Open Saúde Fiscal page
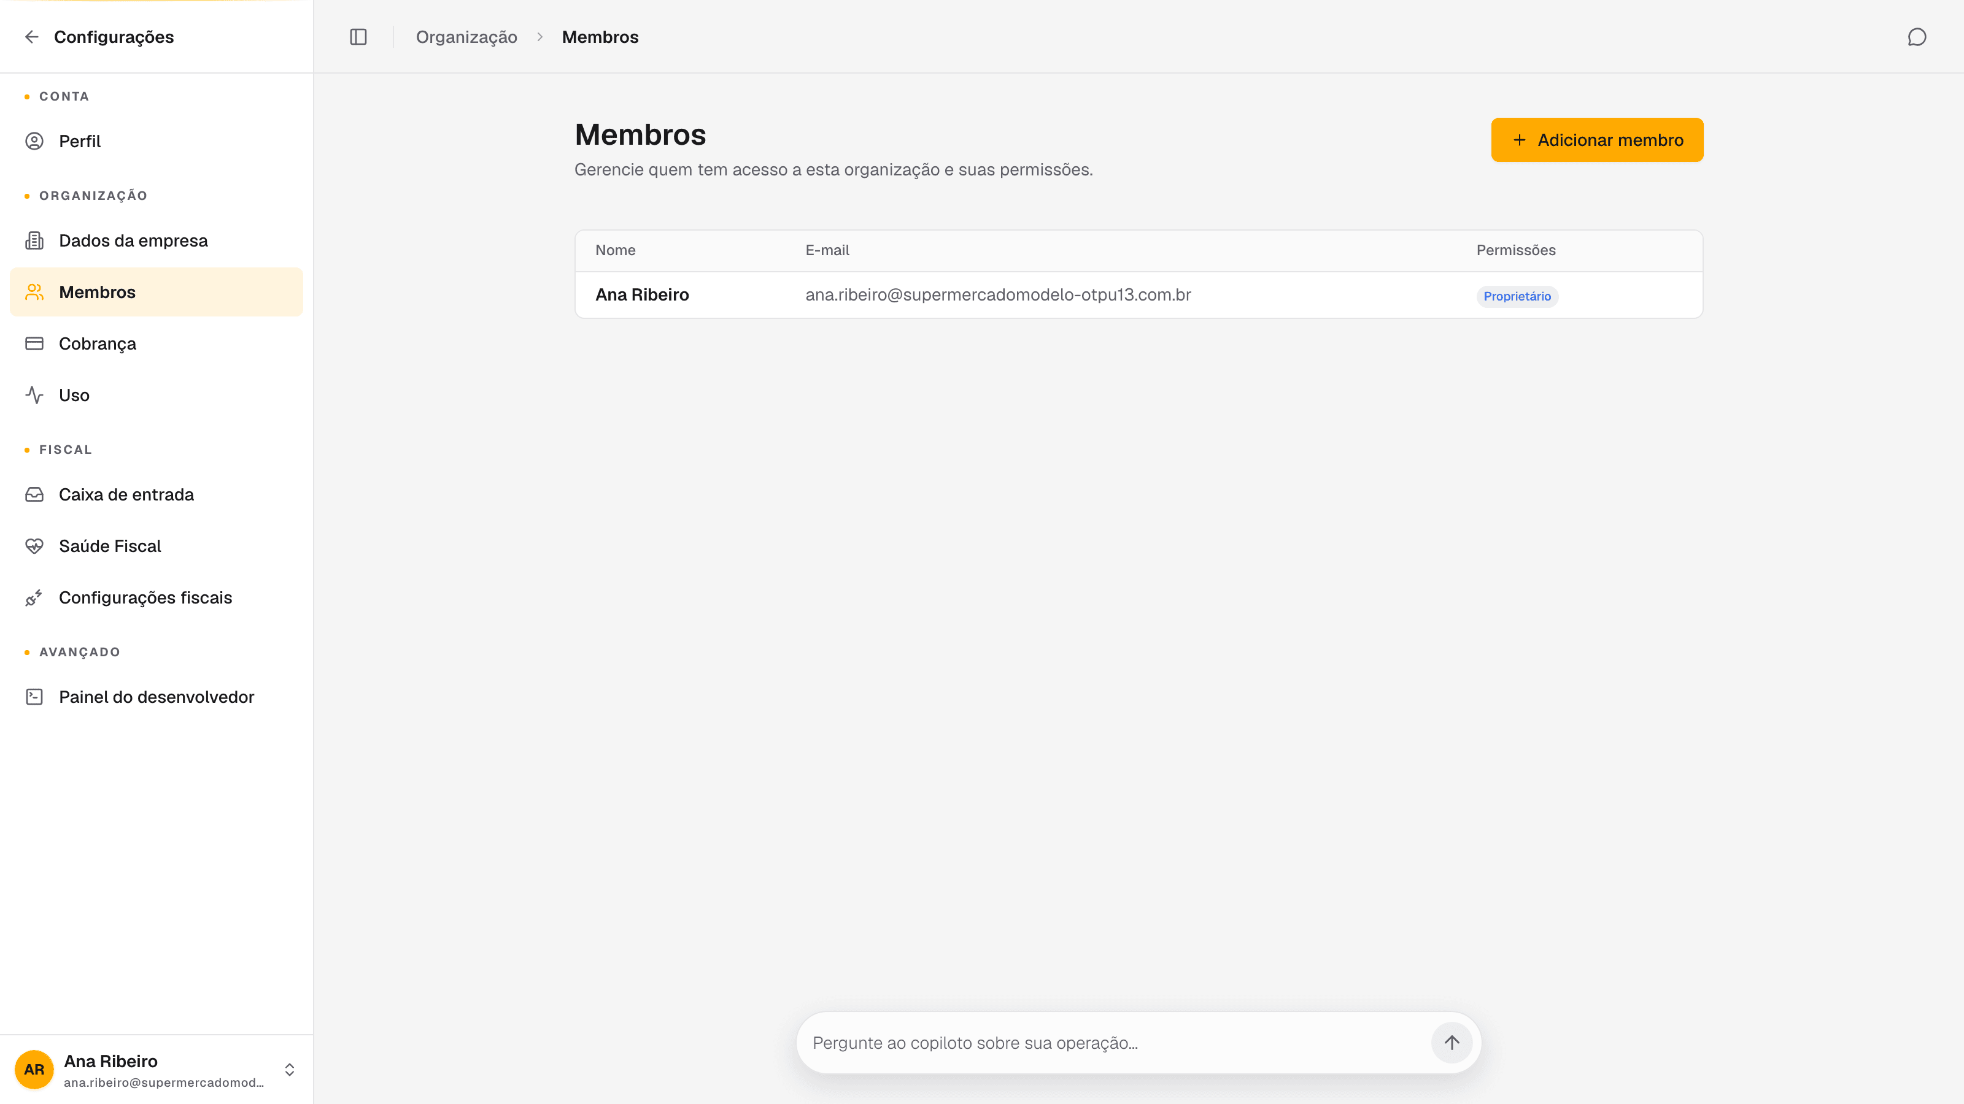The image size is (1964, 1104). 157,545
